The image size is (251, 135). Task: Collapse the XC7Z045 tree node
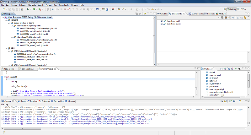(6, 20)
